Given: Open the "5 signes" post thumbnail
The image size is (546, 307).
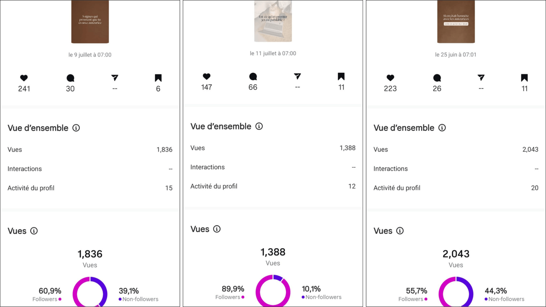Looking at the screenshot, I should 90,22.
